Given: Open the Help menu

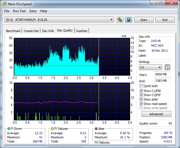Looking at the screenshot, I should click(44, 11).
